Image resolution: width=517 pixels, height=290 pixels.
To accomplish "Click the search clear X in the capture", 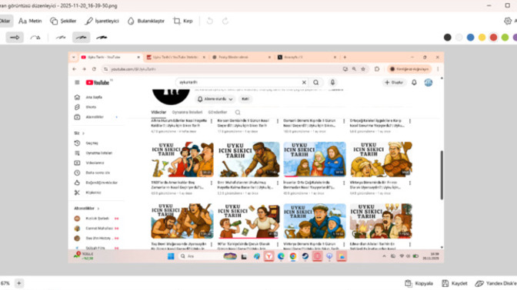I will pyautogui.click(x=304, y=83).
